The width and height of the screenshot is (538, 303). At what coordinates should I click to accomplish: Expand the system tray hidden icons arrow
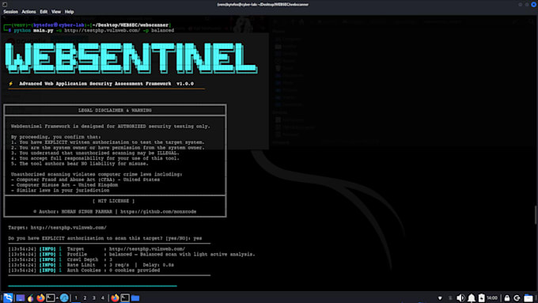pyautogui.click(x=440, y=297)
